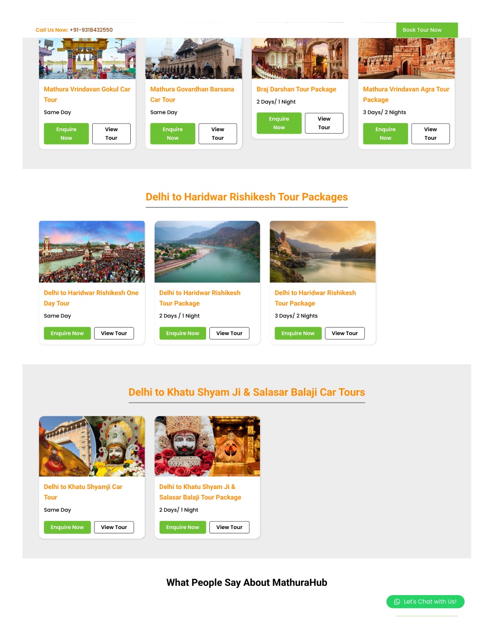Open Mathura Govardhan Barsana Car Tour link
494x639 pixels.
click(x=192, y=95)
